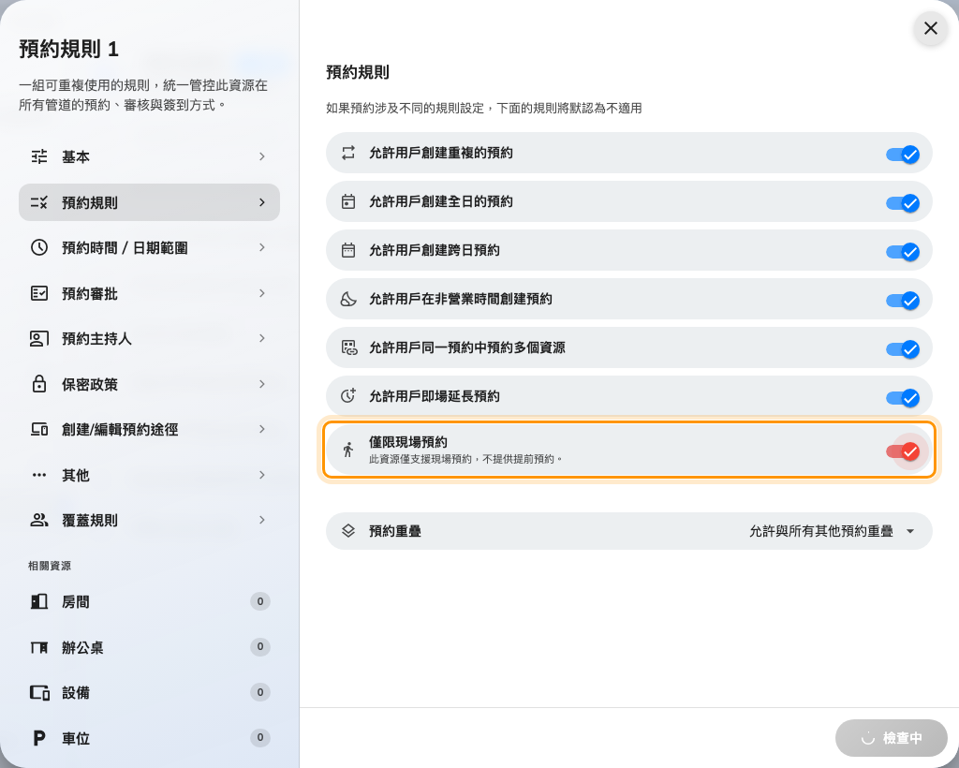Click the 檢查中 button
The image size is (959, 768).
892,738
